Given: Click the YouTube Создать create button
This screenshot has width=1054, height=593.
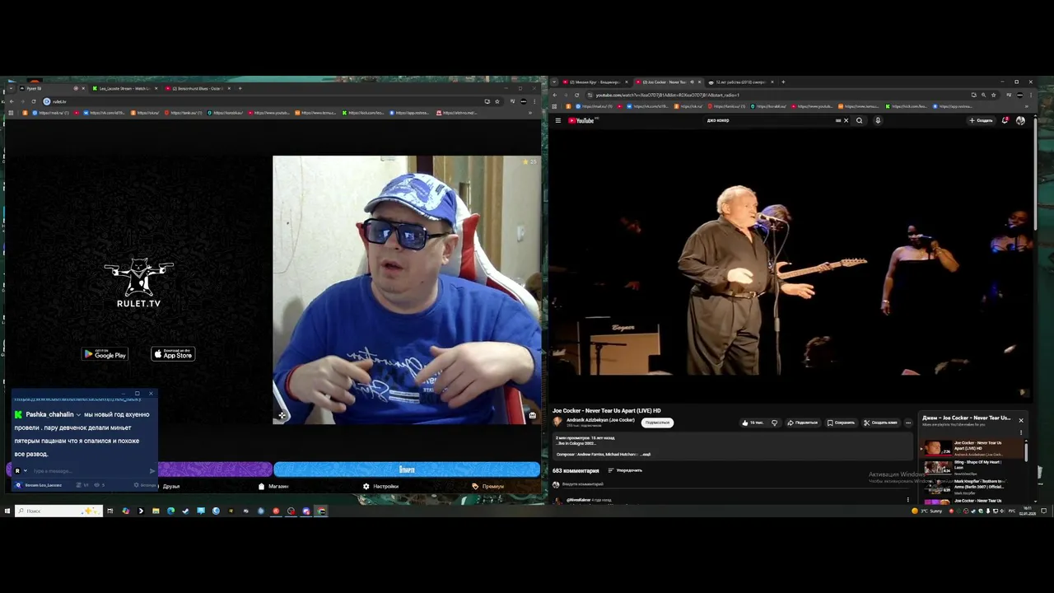Looking at the screenshot, I should tap(981, 120).
